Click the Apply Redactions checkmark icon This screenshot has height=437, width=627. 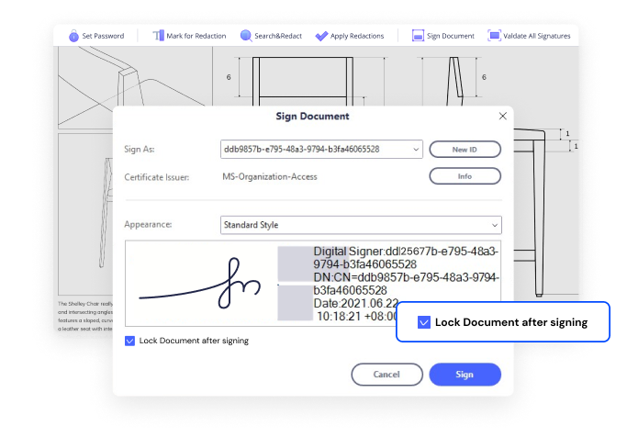coord(321,36)
